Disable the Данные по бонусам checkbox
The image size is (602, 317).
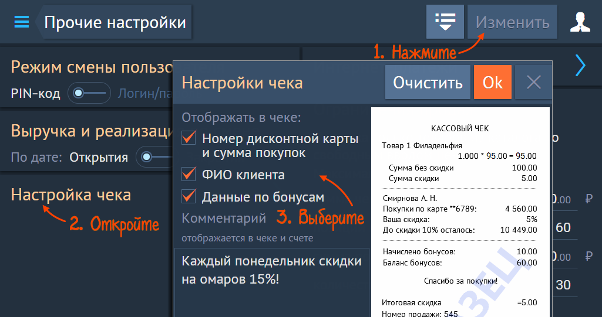189,197
